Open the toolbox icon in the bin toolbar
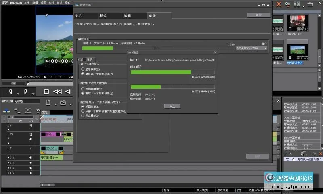 coord(310,5)
